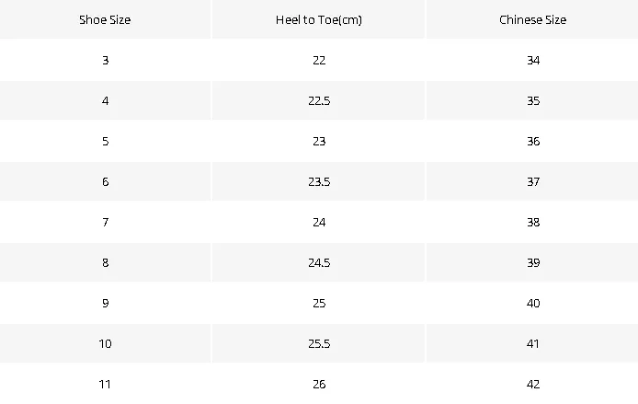Click the Heel to Toe(cm) header
Viewport: 638px width, 404px height.
click(319, 19)
